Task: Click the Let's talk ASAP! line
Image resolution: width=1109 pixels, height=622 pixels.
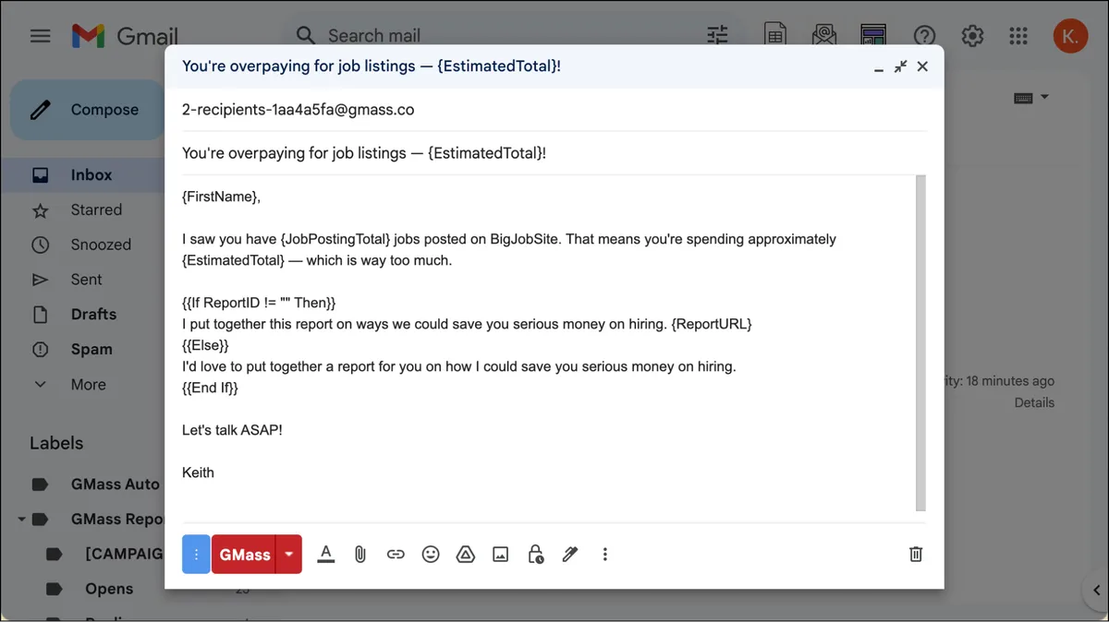Action: [x=232, y=430]
